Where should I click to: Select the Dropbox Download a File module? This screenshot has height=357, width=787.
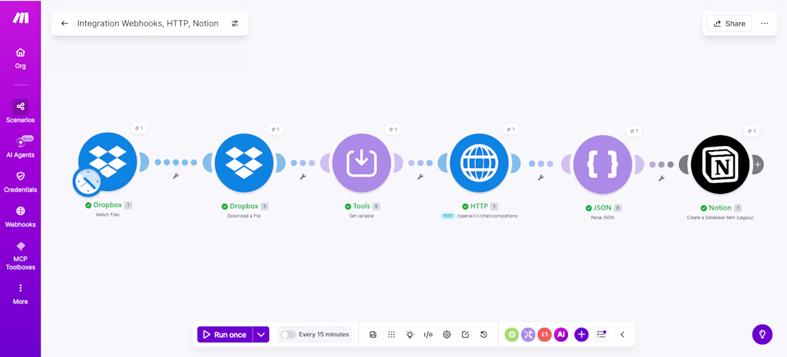tap(244, 162)
